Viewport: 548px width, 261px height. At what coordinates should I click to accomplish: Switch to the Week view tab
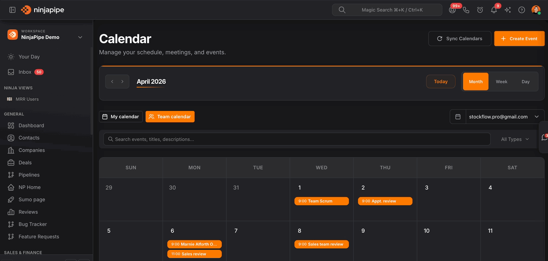501,82
